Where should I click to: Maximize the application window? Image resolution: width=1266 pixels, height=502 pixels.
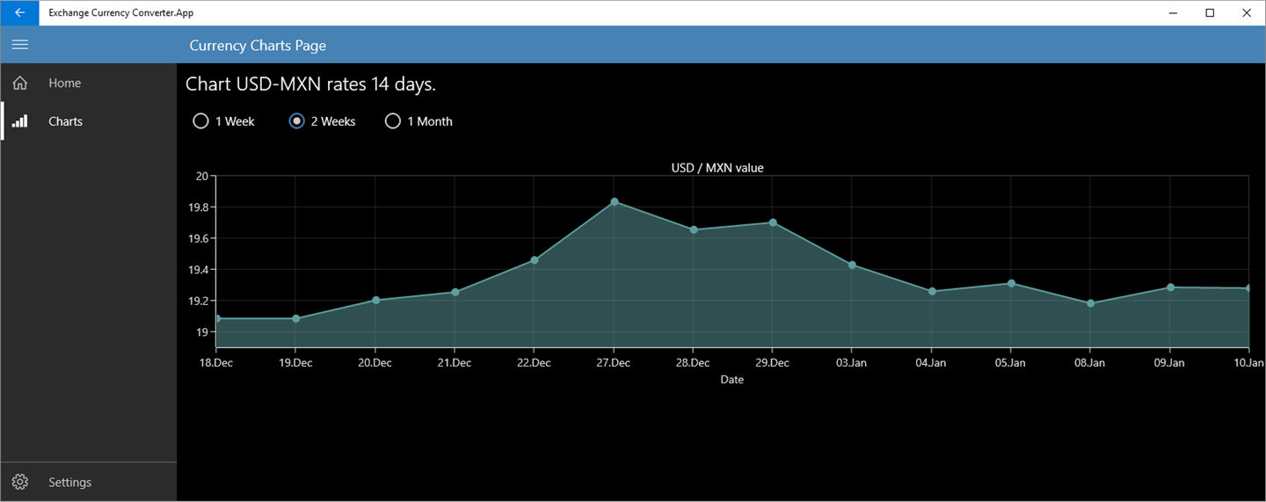[1210, 12]
